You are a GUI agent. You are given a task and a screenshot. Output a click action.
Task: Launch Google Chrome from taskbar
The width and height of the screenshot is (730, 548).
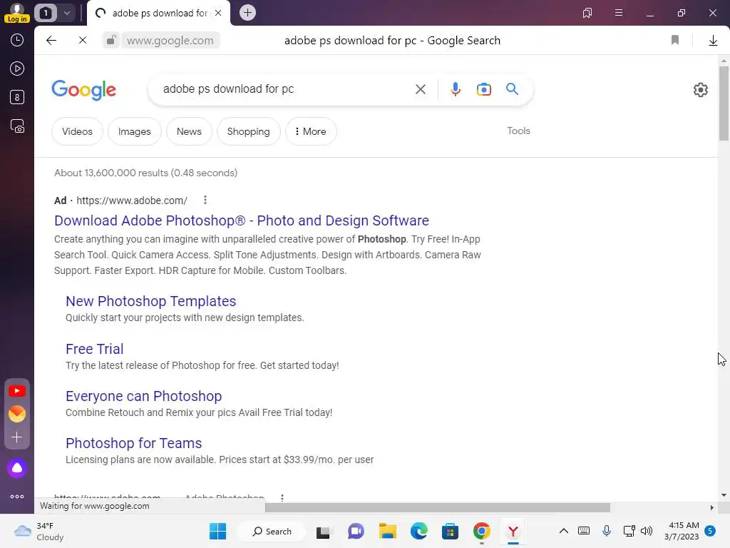coord(481,531)
